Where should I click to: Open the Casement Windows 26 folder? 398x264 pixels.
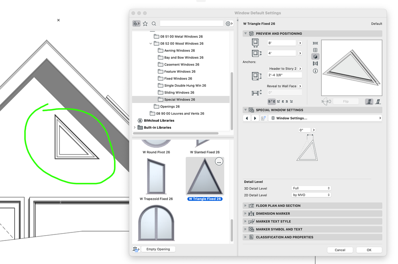[x=182, y=64]
